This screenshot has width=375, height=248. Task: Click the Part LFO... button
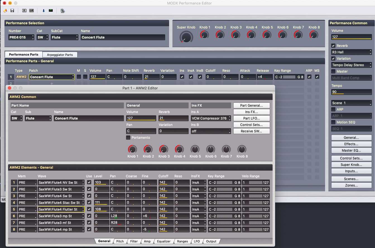[x=251, y=118]
